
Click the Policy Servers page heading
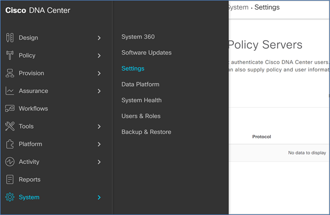(x=266, y=45)
